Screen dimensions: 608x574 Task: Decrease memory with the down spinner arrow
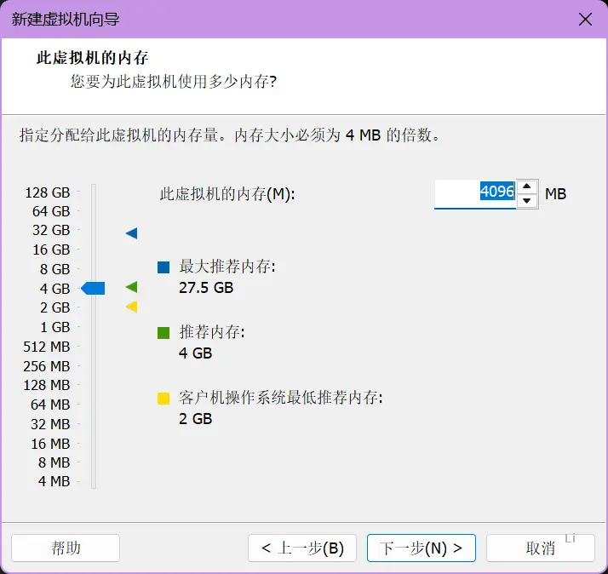pos(526,200)
